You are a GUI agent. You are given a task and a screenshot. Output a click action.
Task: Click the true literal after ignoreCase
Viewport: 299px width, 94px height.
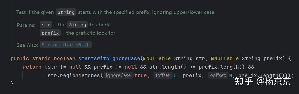click(x=141, y=75)
